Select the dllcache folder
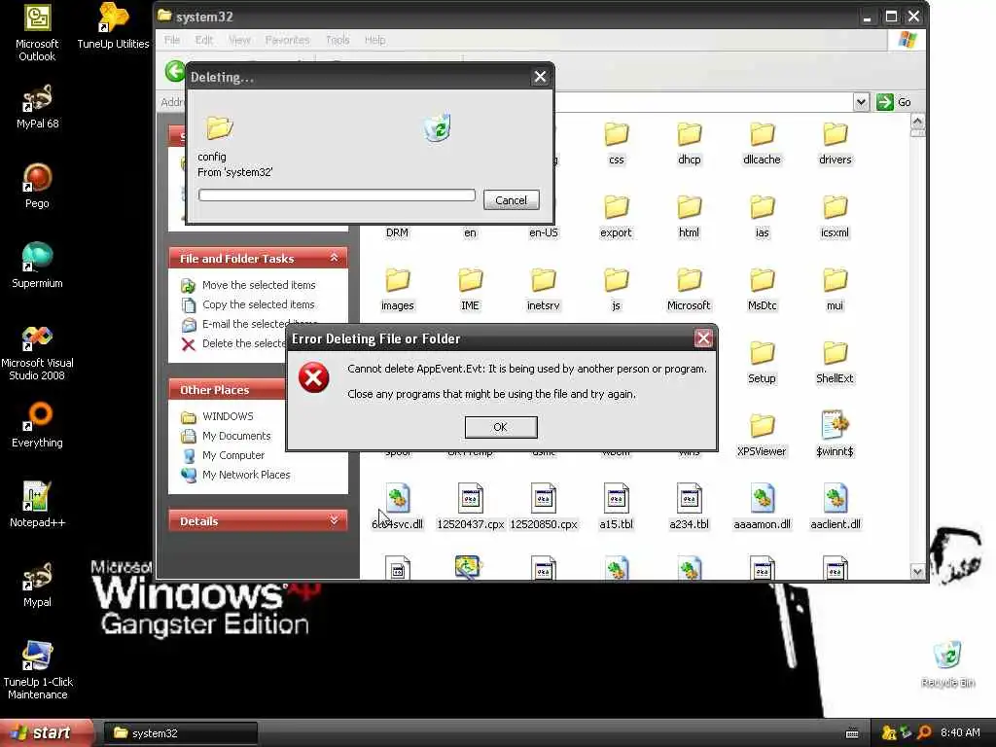The height and width of the screenshot is (747, 996). [x=762, y=144]
